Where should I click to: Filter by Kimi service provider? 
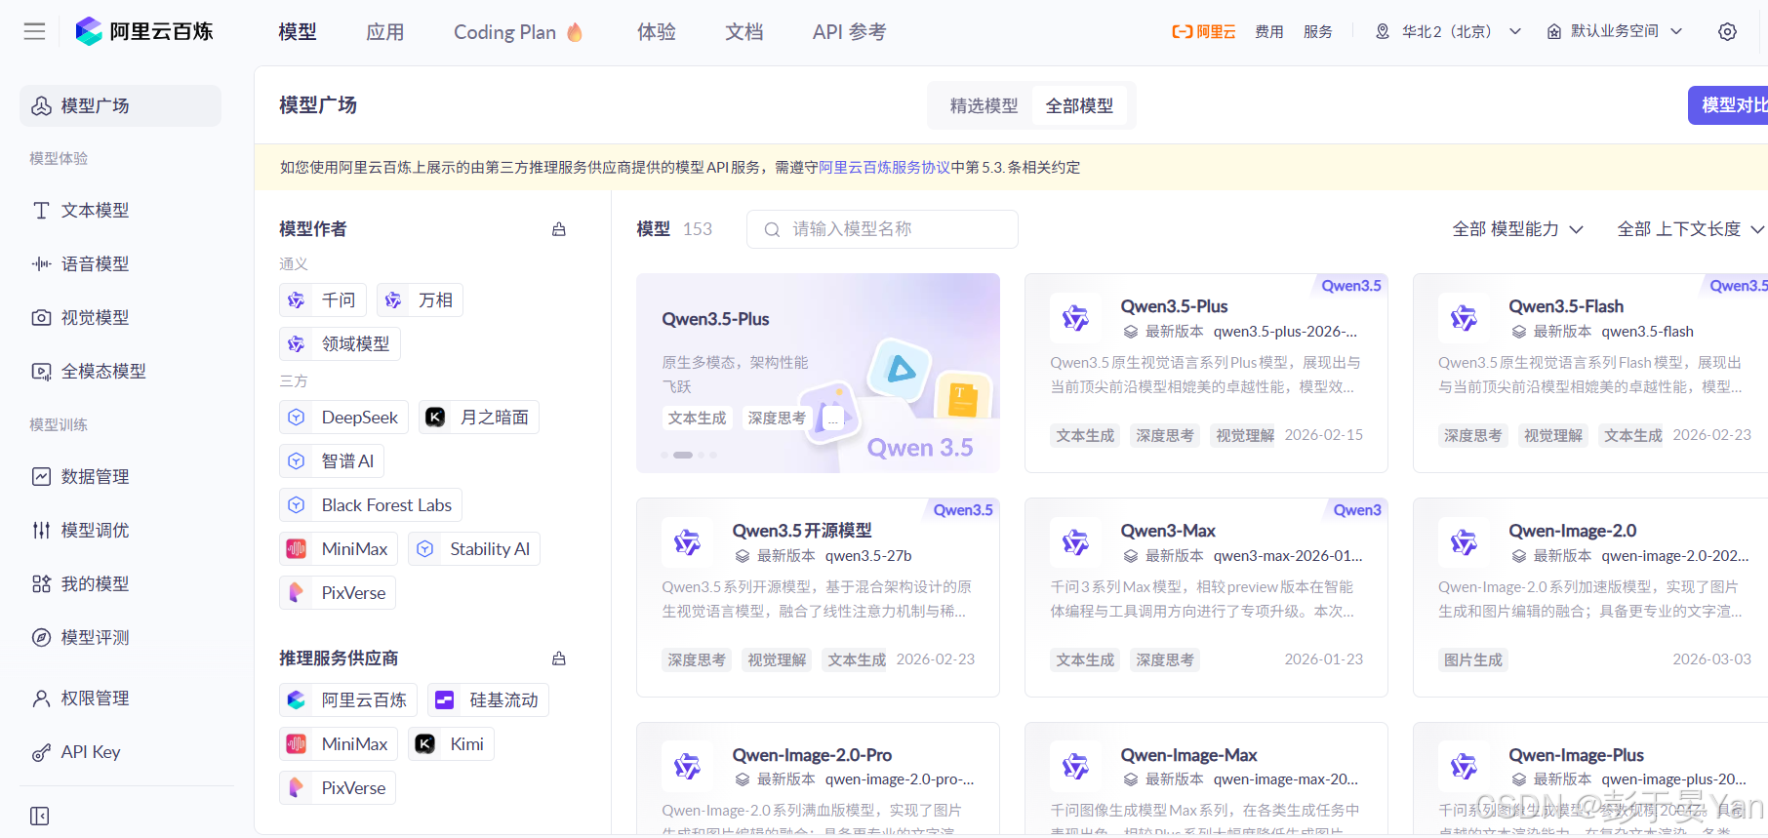coord(451,743)
